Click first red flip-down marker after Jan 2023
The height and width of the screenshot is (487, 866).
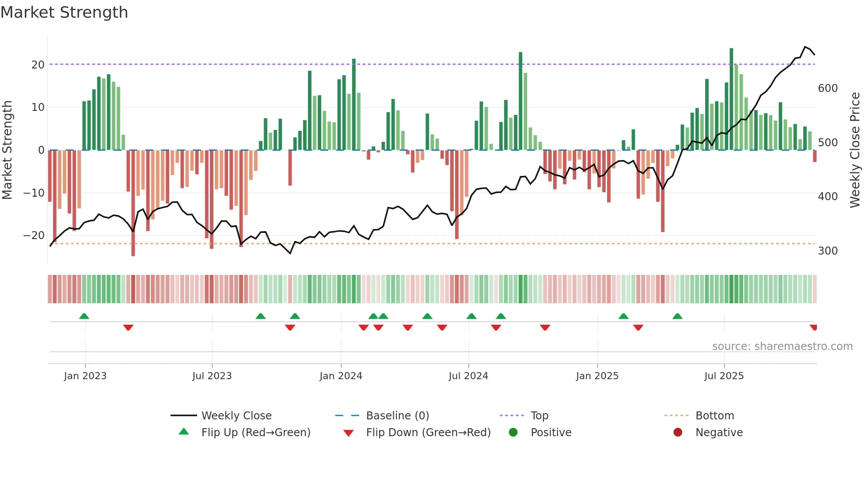(x=128, y=327)
